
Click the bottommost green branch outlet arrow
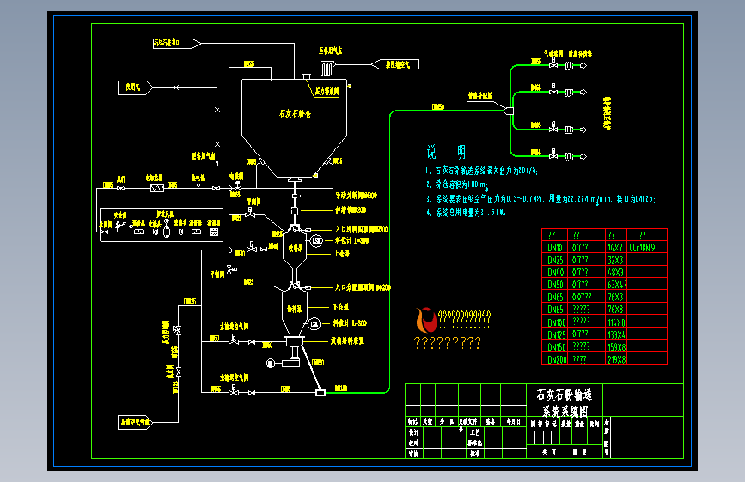pos(583,156)
